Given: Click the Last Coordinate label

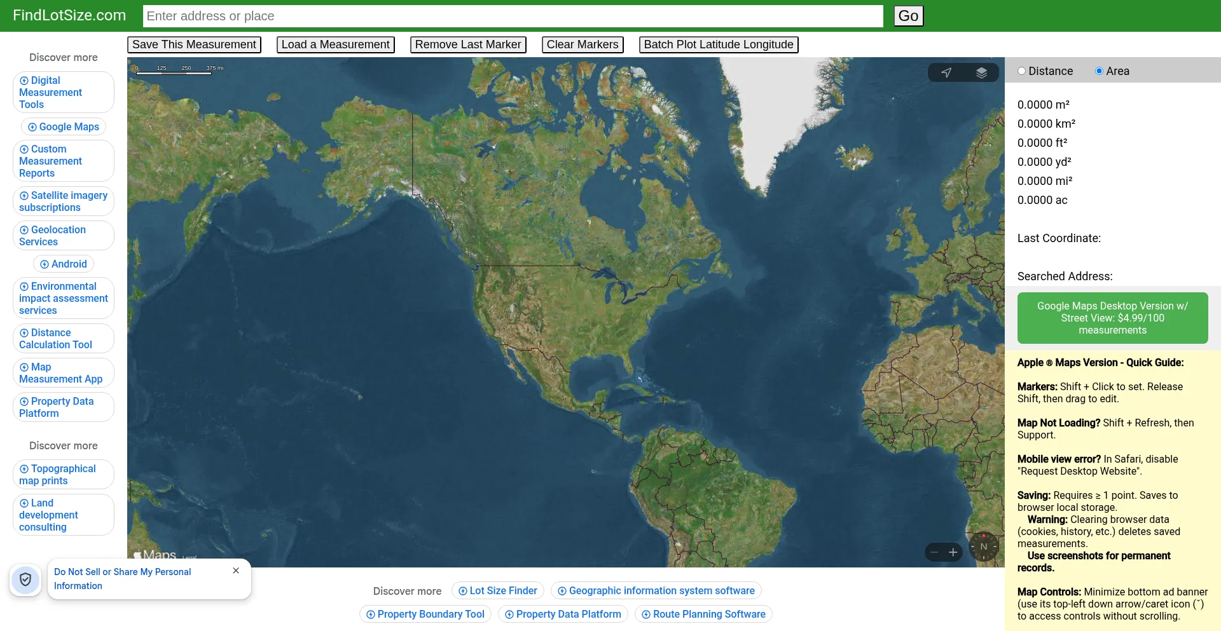Looking at the screenshot, I should [x=1059, y=238].
